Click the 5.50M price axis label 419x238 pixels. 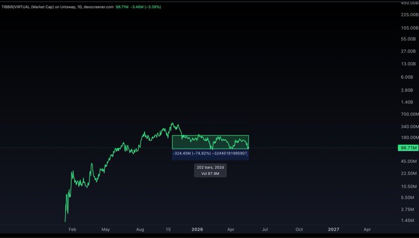click(x=407, y=198)
